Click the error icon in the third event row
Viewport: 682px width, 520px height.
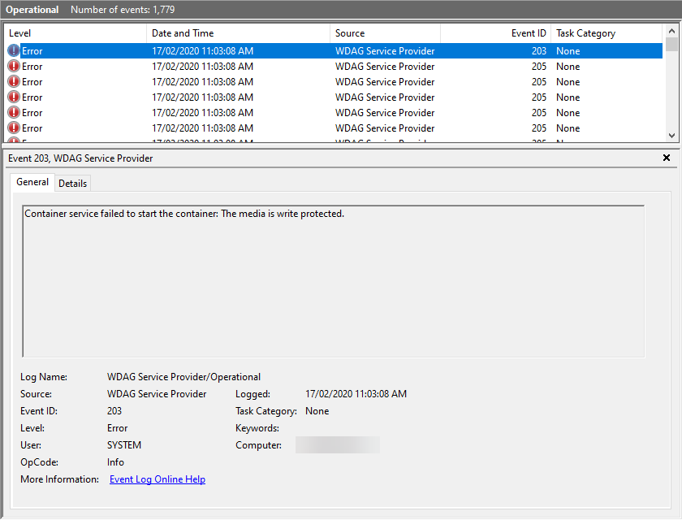(x=14, y=82)
